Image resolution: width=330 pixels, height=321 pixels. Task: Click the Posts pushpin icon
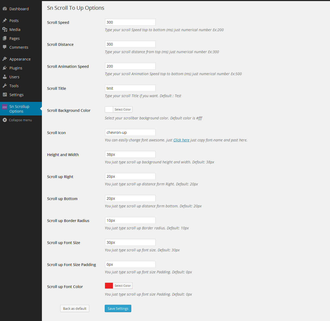5,20
